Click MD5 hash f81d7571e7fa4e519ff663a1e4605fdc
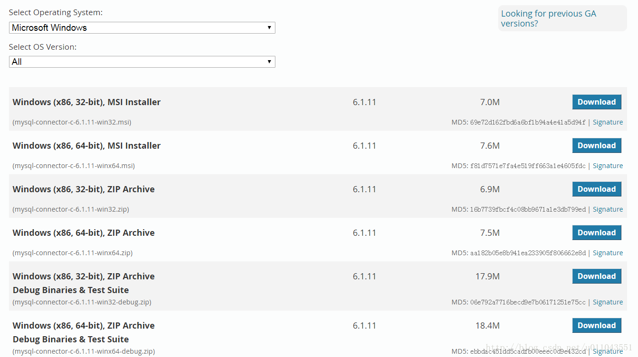Screen dimensions: 638x357 tap(528, 166)
